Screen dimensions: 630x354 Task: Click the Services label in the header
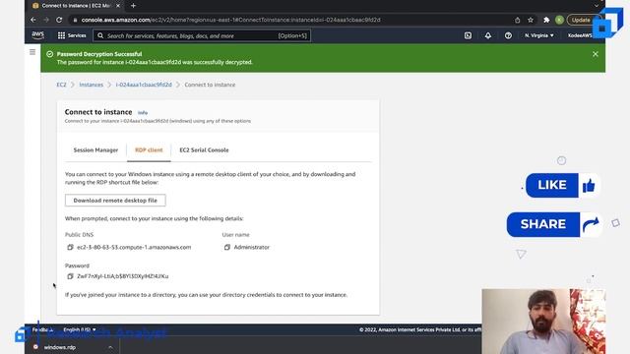point(77,35)
